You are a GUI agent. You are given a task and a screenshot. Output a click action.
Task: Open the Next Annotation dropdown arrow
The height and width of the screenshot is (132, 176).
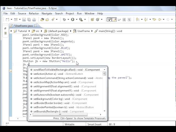click(x=142, y=20)
